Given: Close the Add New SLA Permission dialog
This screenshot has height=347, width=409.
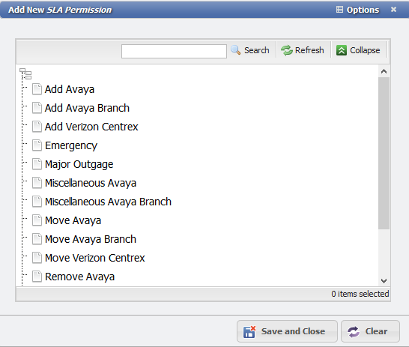Looking at the screenshot, I should 393,10.
